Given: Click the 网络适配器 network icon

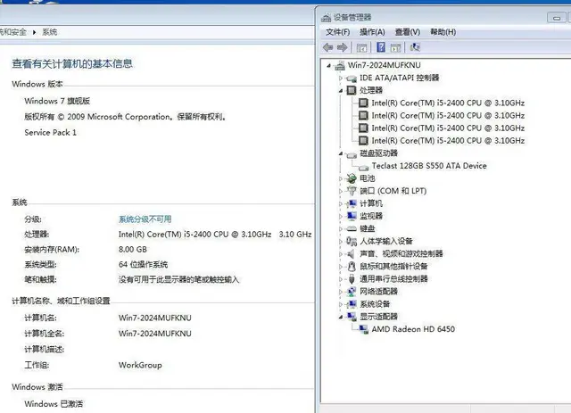Looking at the screenshot, I should 352,292.
